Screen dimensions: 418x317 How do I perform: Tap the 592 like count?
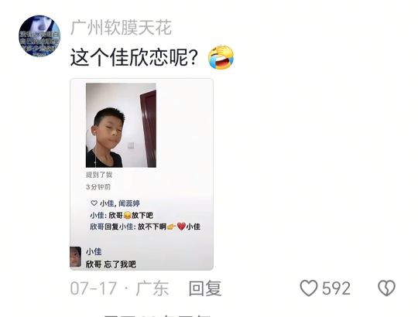[336, 288]
